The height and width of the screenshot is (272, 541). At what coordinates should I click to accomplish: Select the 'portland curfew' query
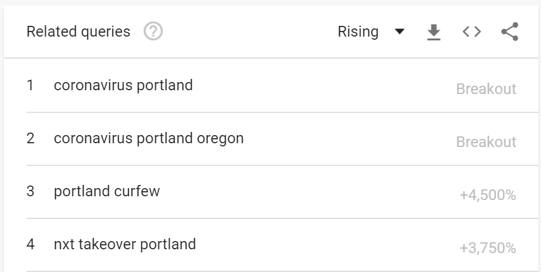pos(107,191)
